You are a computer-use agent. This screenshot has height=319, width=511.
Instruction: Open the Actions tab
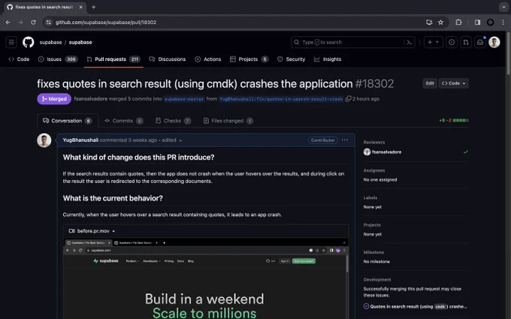[x=208, y=59]
